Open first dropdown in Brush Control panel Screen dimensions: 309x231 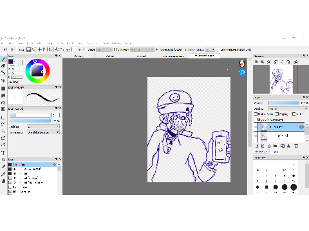pos(43,126)
